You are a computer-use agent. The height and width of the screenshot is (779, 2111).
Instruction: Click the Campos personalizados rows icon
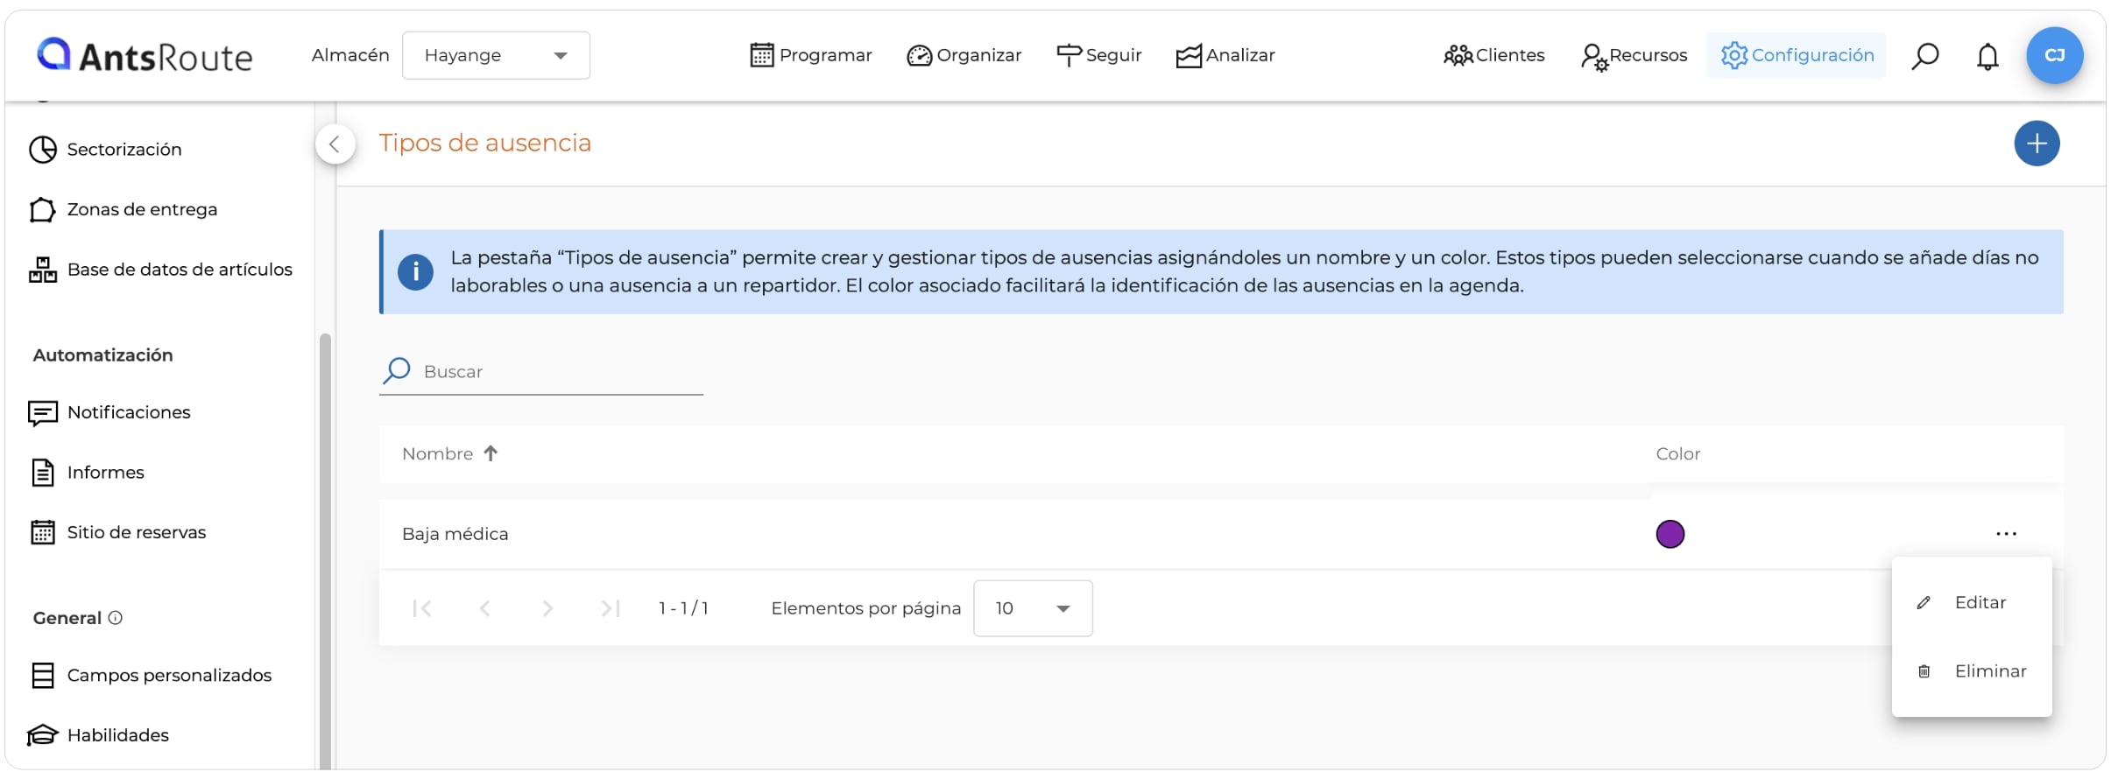coord(42,676)
